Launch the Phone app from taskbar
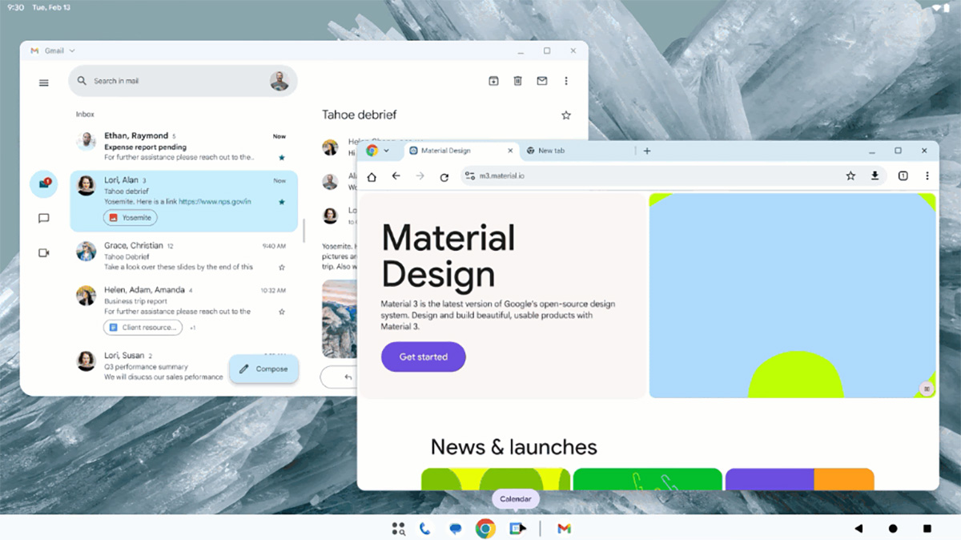 [424, 529]
